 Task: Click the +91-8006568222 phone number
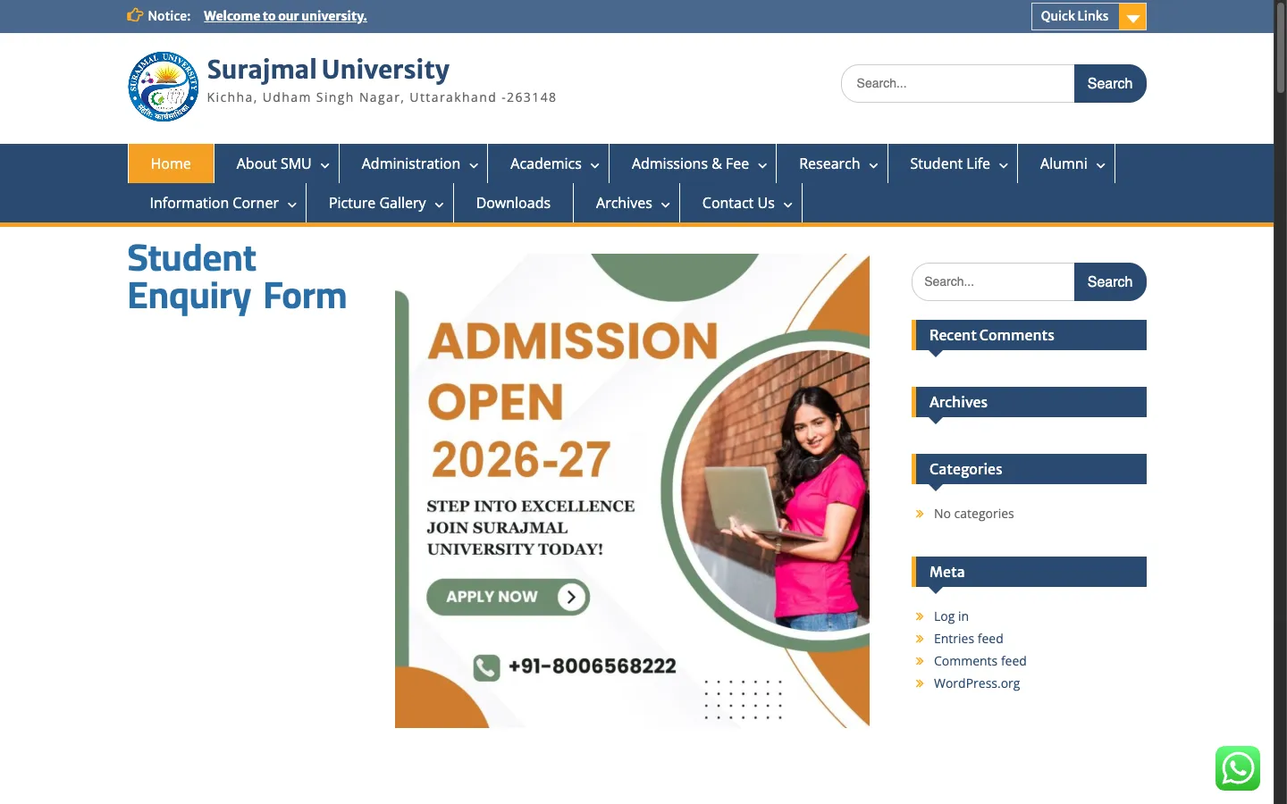coord(593,666)
